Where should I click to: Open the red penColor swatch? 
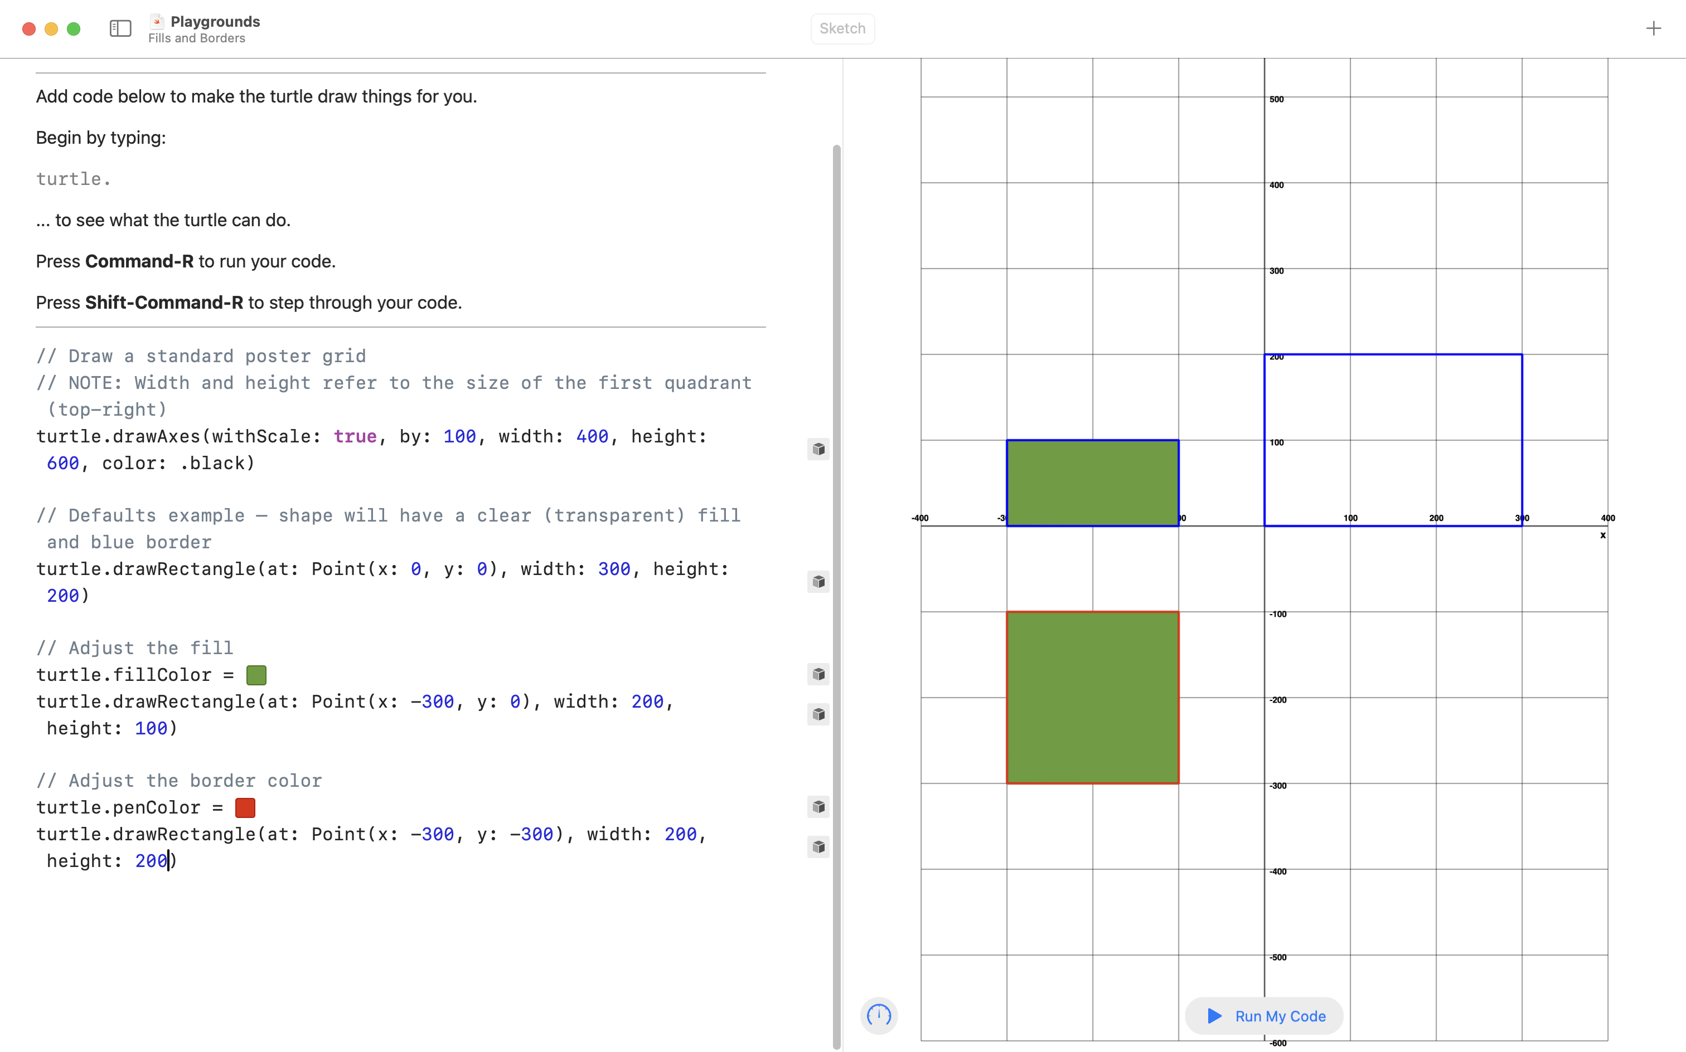click(245, 808)
